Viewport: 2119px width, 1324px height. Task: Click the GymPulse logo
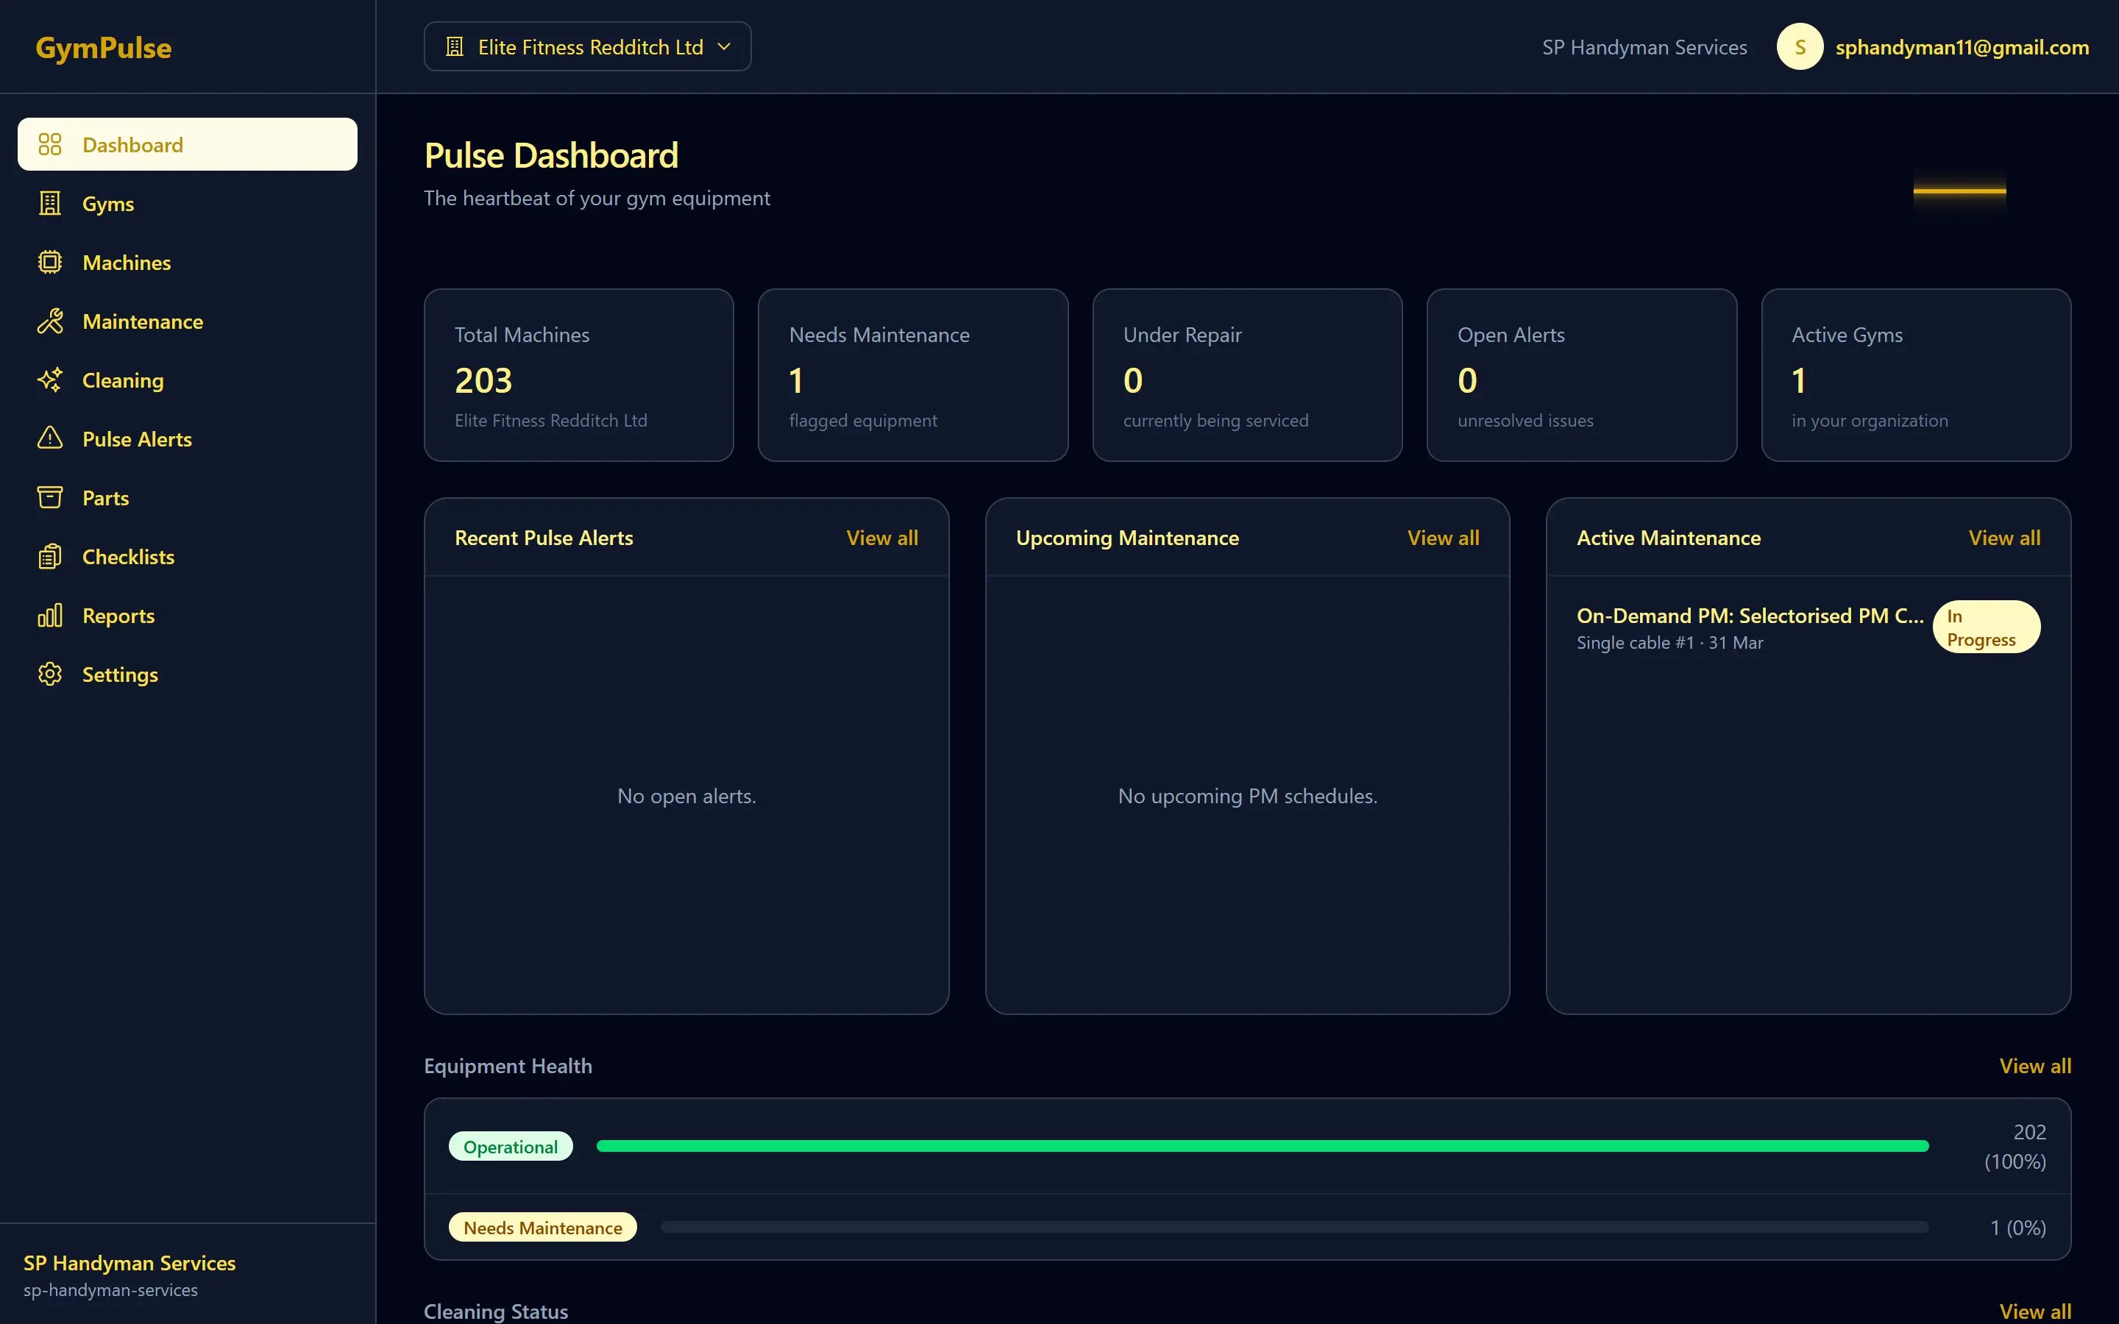[x=103, y=47]
